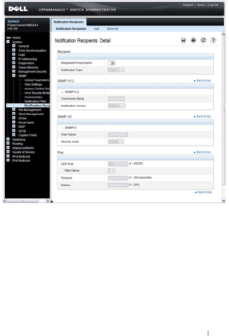Click the Retries input field
Image resolution: width=229 pixels, height=336 pixels.
tap(118, 185)
